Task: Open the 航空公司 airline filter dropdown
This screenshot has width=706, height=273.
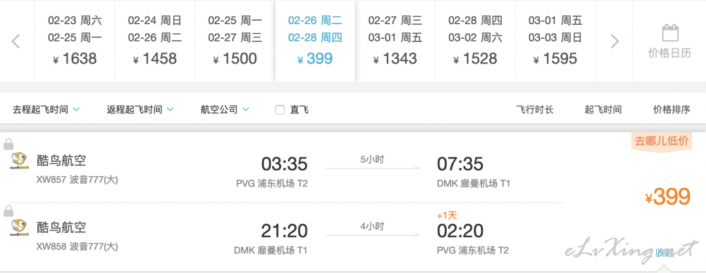Action: (x=225, y=109)
